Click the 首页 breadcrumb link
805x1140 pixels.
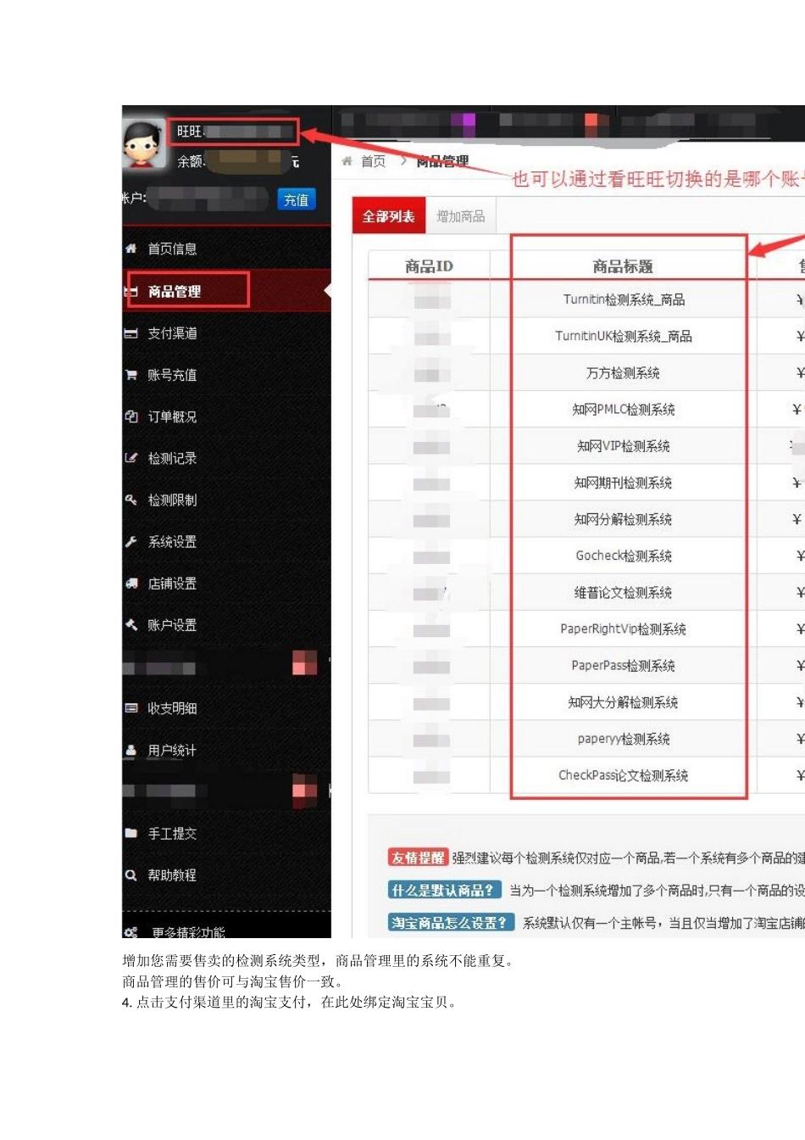tap(373, 161)
